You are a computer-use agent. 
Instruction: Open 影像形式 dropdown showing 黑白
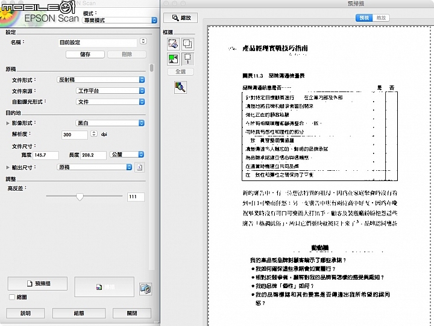point(110,123)
